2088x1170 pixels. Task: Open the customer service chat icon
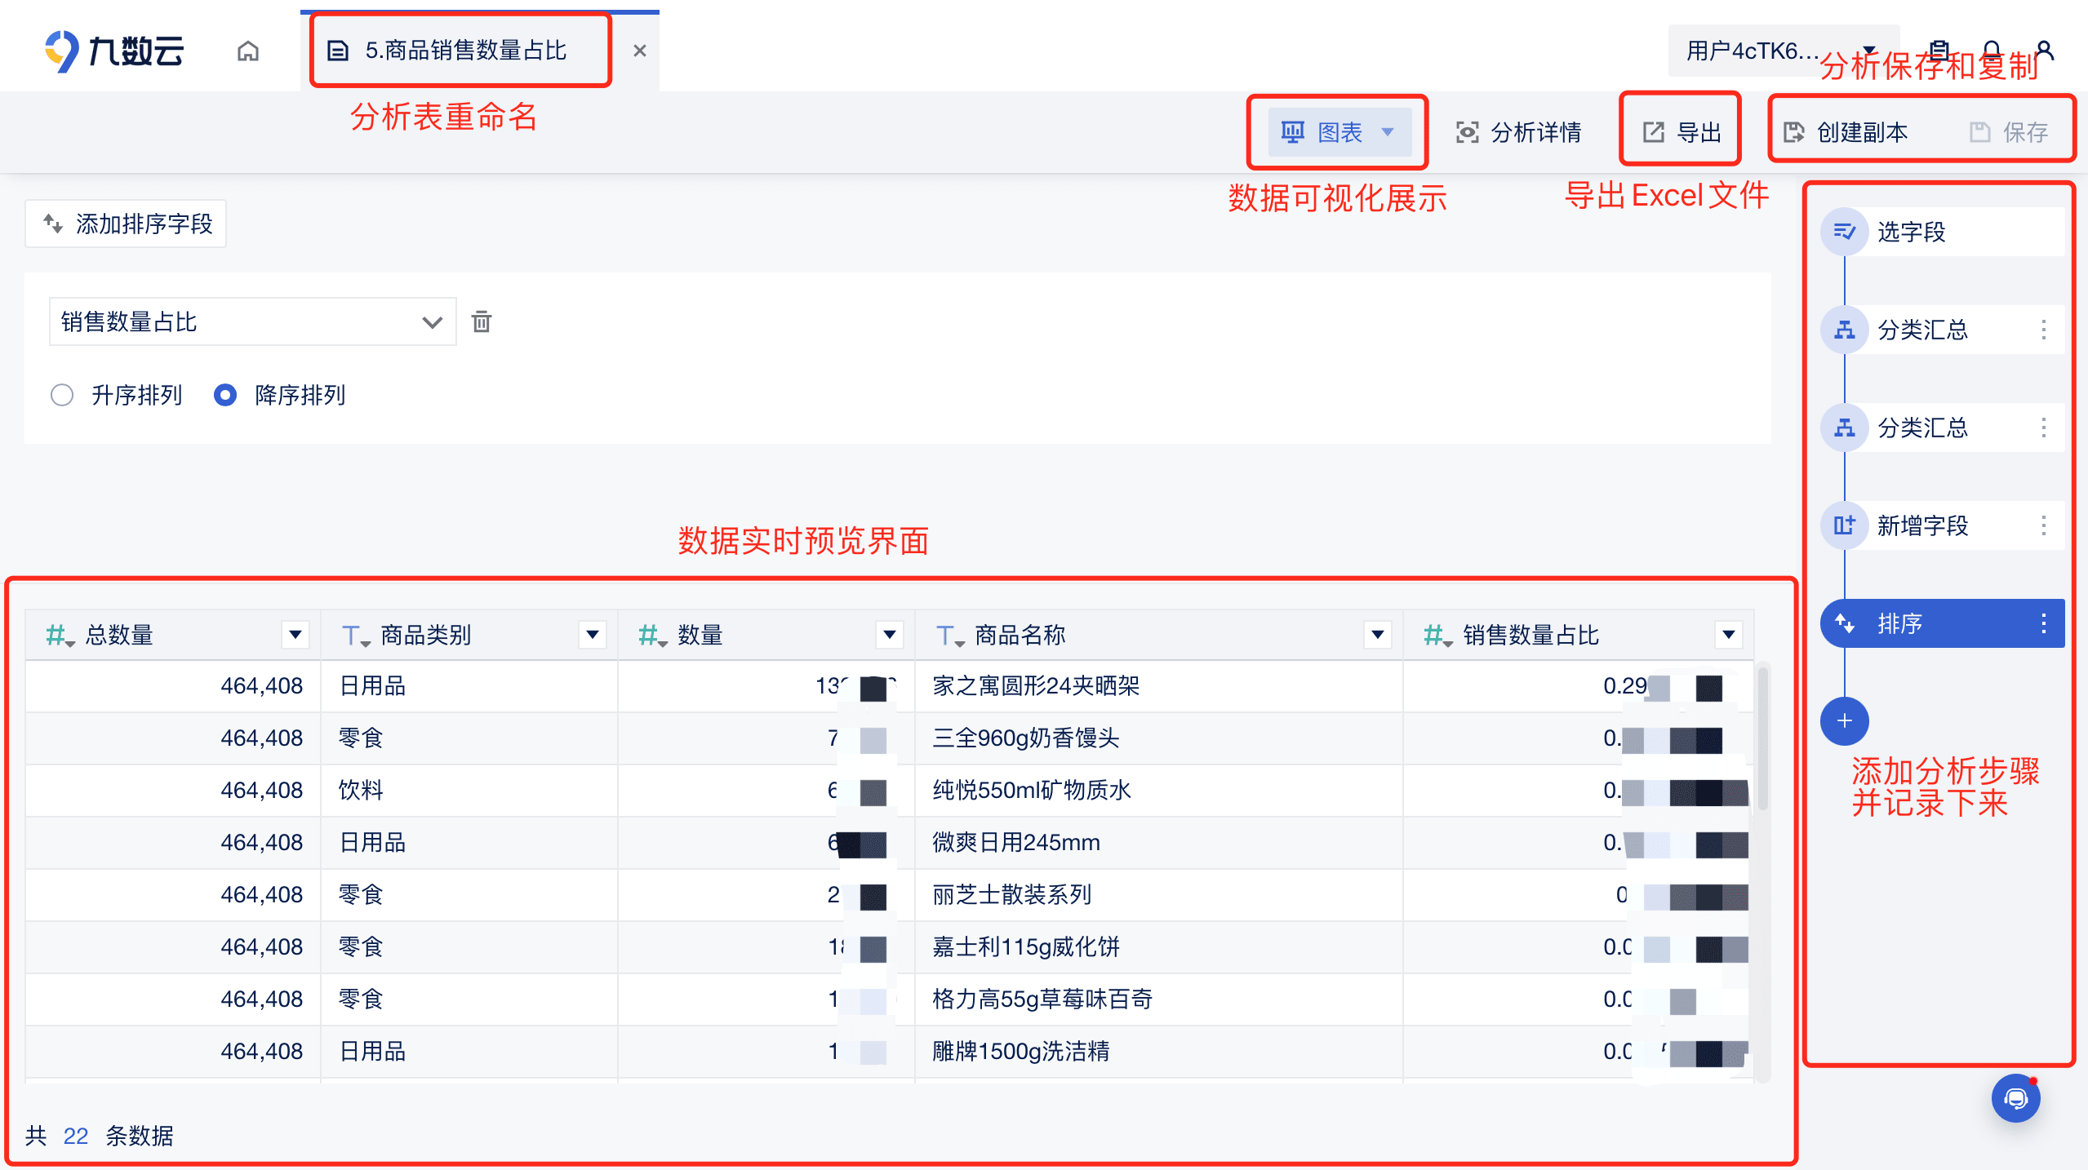[x=2016, y=1098]
